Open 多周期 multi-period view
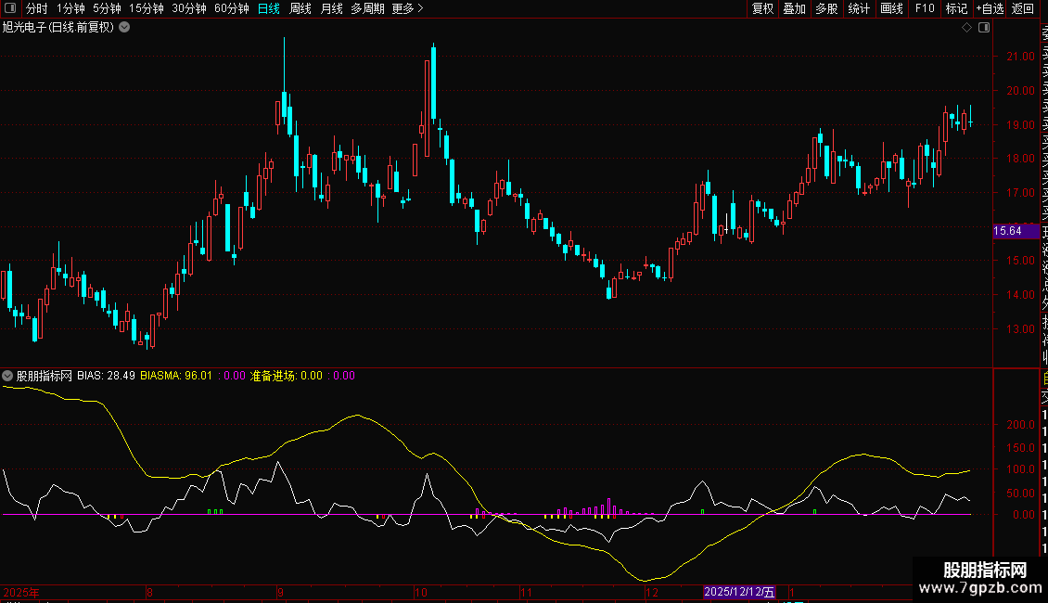Screen dimensions: 1048x603 click(x=367, y=8)
